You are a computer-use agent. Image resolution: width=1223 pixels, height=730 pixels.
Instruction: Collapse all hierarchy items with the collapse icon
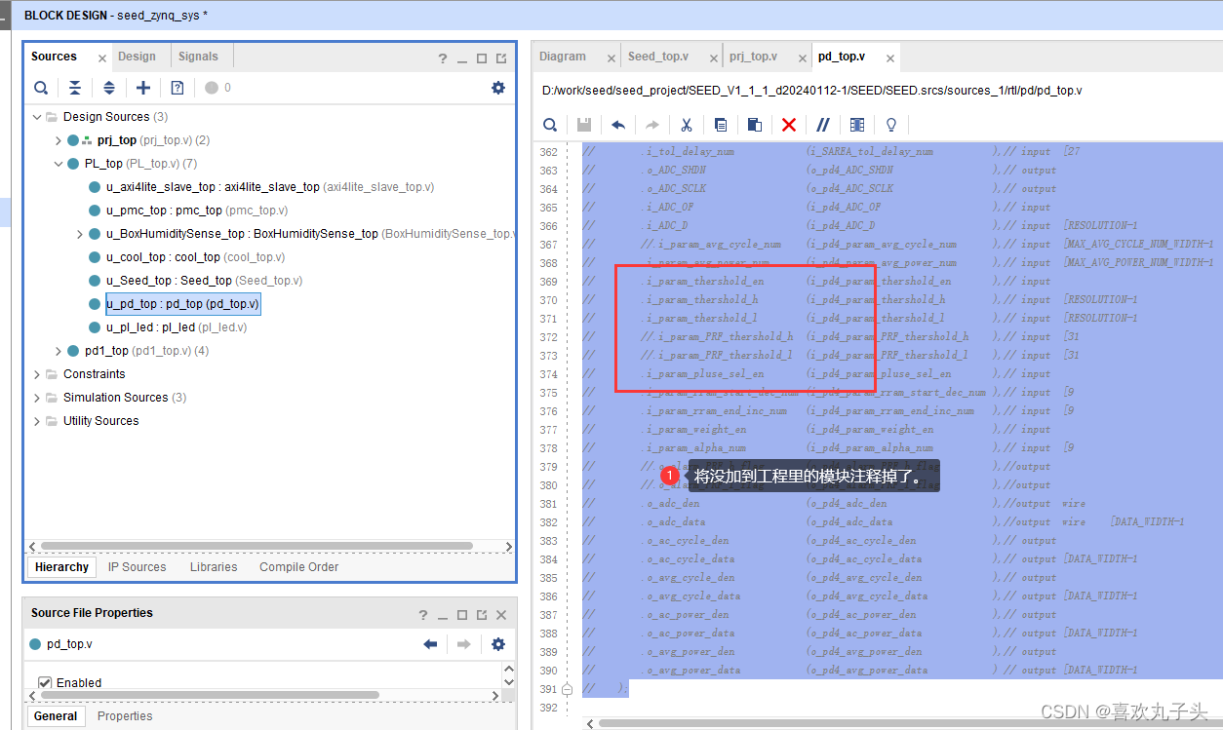coord(75,88)
